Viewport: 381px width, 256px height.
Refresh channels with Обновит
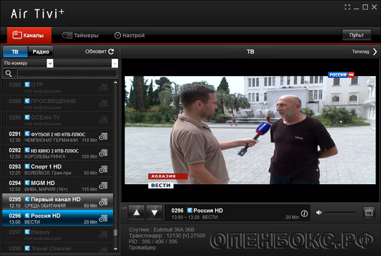click(x=100, y=52)
